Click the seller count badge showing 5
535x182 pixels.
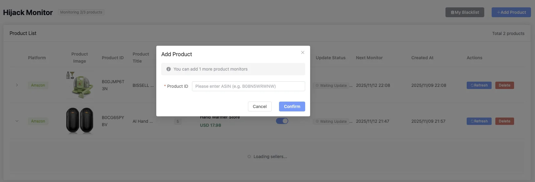[x=178, y=122]
